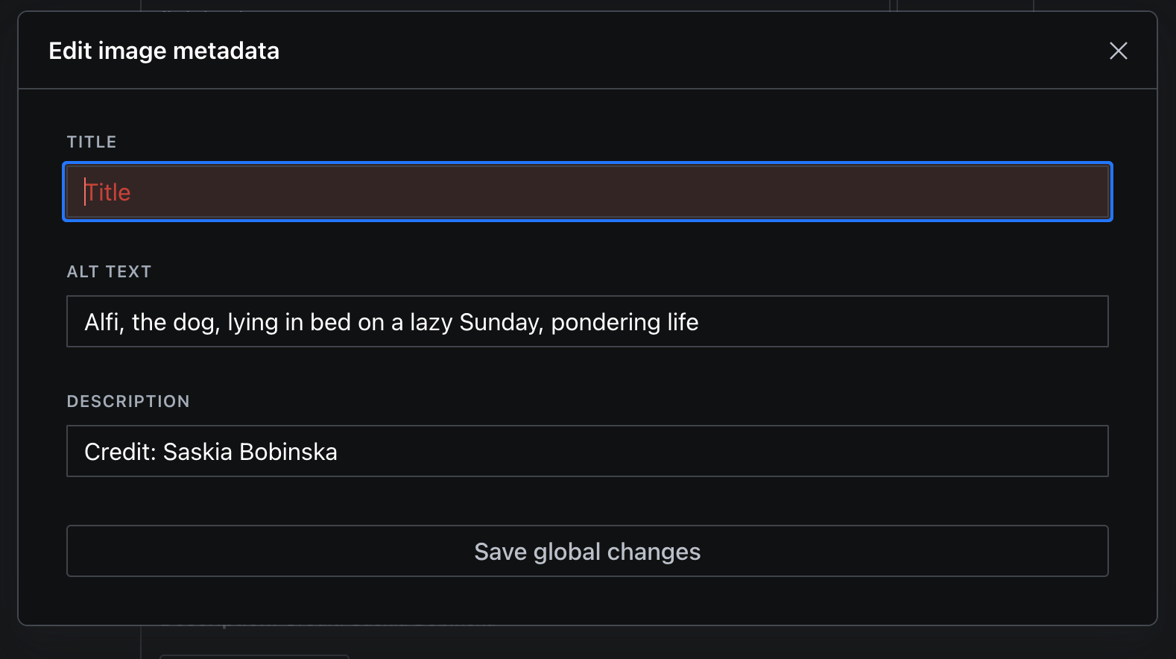Click the TITLE field label
Image resolution: width=1176 pixels, height=659 pixels.
(91, 142)
